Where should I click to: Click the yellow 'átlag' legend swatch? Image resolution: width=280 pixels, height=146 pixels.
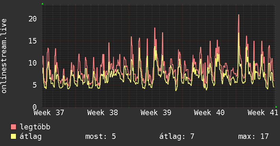pos(13,136)
